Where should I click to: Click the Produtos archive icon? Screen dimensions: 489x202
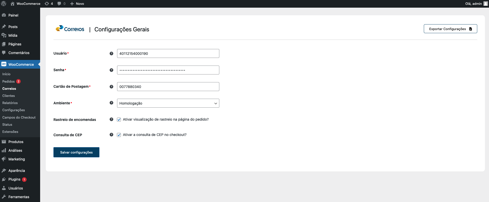pos(4,142)
